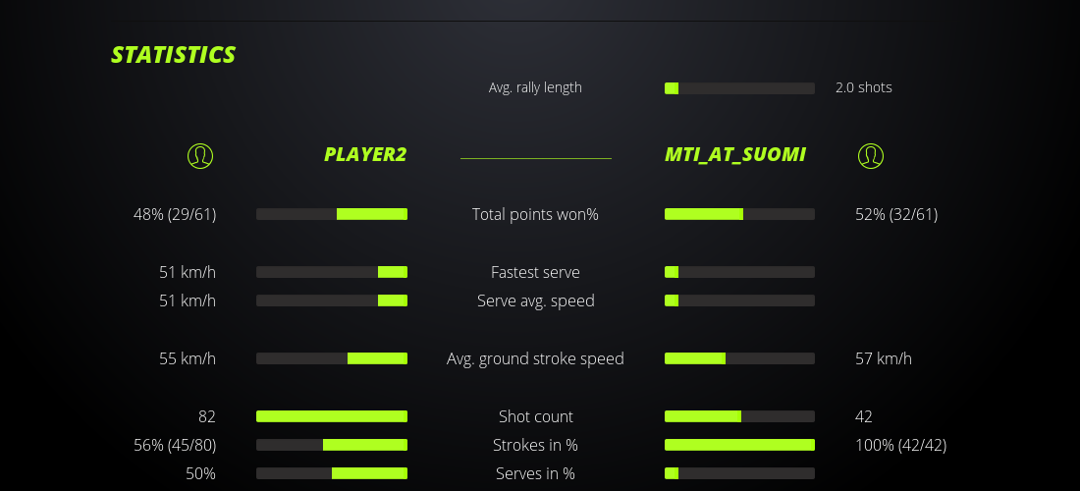The height and width of the screenshot is (491, 1080).
Task: Click the 100% (42/42) strokes value
Action: [x=900, y=445]
